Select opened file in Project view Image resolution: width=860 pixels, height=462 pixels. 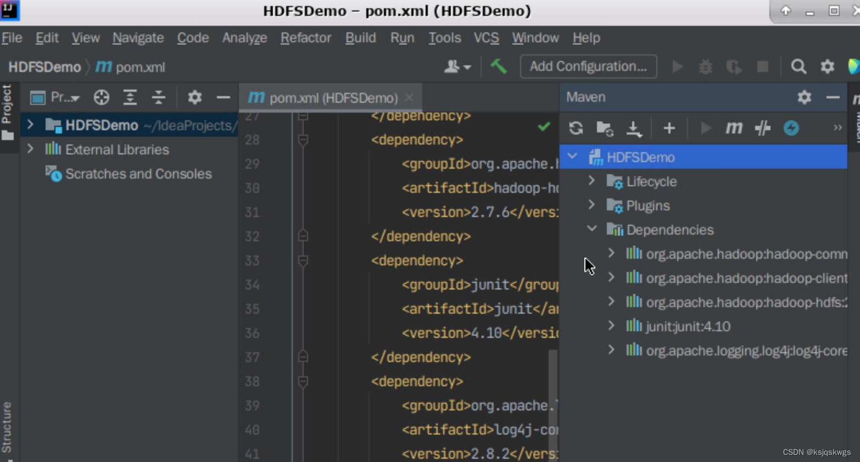101,97
